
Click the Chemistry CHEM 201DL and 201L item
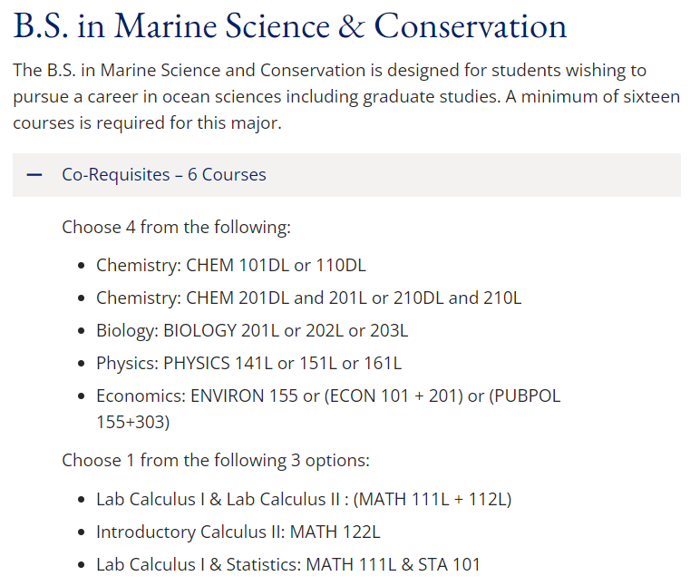[308, 298]
